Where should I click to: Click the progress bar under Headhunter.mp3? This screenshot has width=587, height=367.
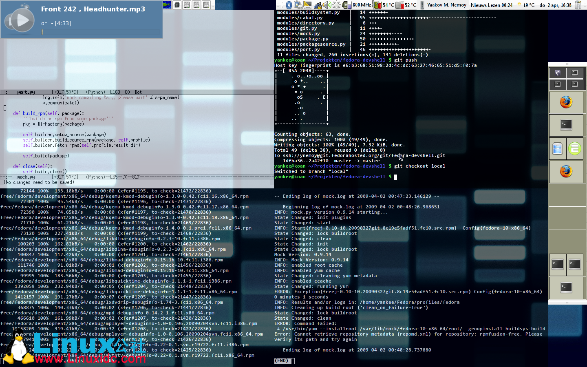tap(100, 32)
